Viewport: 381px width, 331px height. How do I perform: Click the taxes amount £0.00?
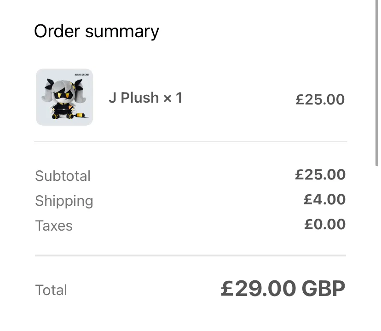click(325, 224)
